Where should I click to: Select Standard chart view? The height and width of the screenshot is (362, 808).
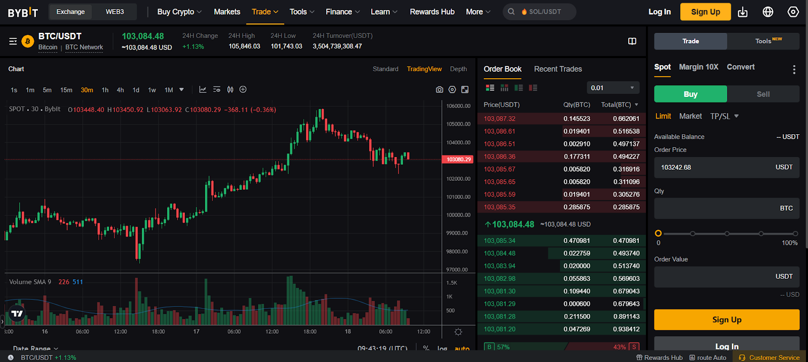click(385, 69)
